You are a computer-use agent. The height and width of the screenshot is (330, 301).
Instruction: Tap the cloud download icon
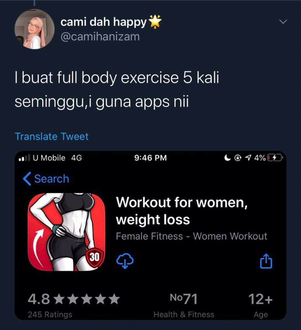point(125,261)
